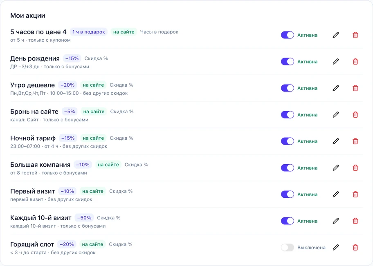Disable the «Первый визит» toggle
Image resolution: width=373 pixels, height=266 pixels.
[x=288, y=194]
